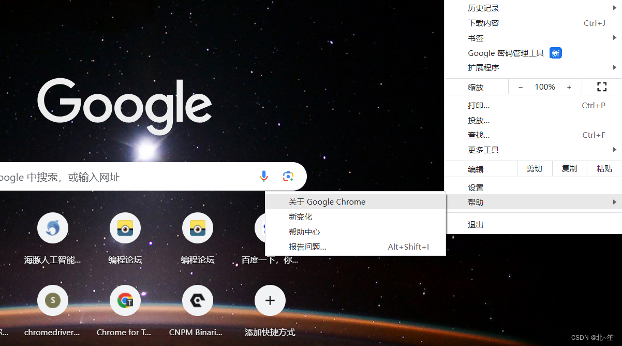Screen dimensions: 622x346
Task: Click the 添加快捷方式 plus icon
Action: (x=270, y=300)
